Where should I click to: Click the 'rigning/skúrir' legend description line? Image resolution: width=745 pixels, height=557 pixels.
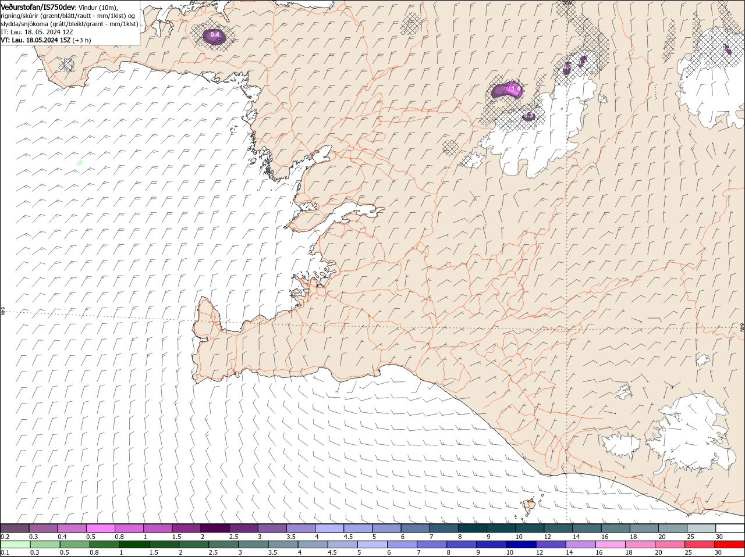click(68, 16)
